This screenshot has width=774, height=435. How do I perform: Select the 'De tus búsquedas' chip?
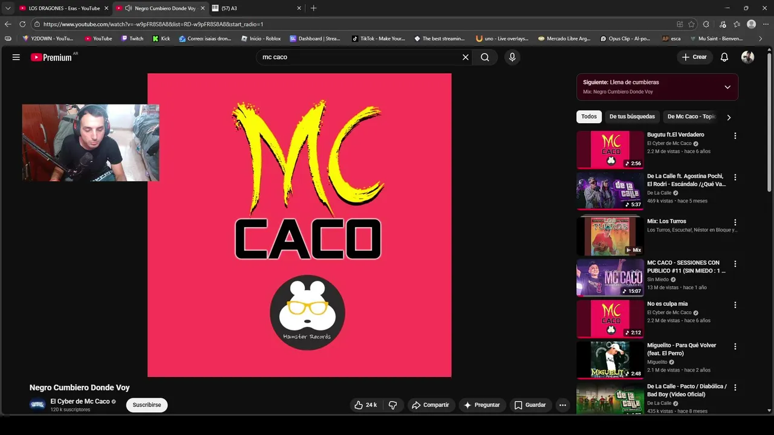point(632,117)
